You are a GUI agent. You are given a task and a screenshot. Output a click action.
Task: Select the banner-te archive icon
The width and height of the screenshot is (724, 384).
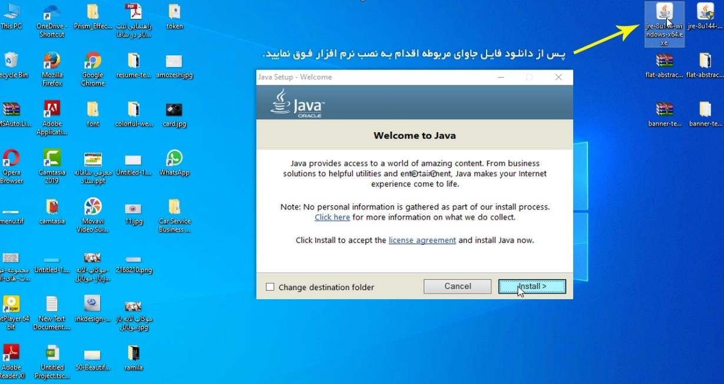pos(664,114)
